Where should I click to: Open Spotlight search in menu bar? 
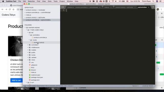tap(153, 1)
